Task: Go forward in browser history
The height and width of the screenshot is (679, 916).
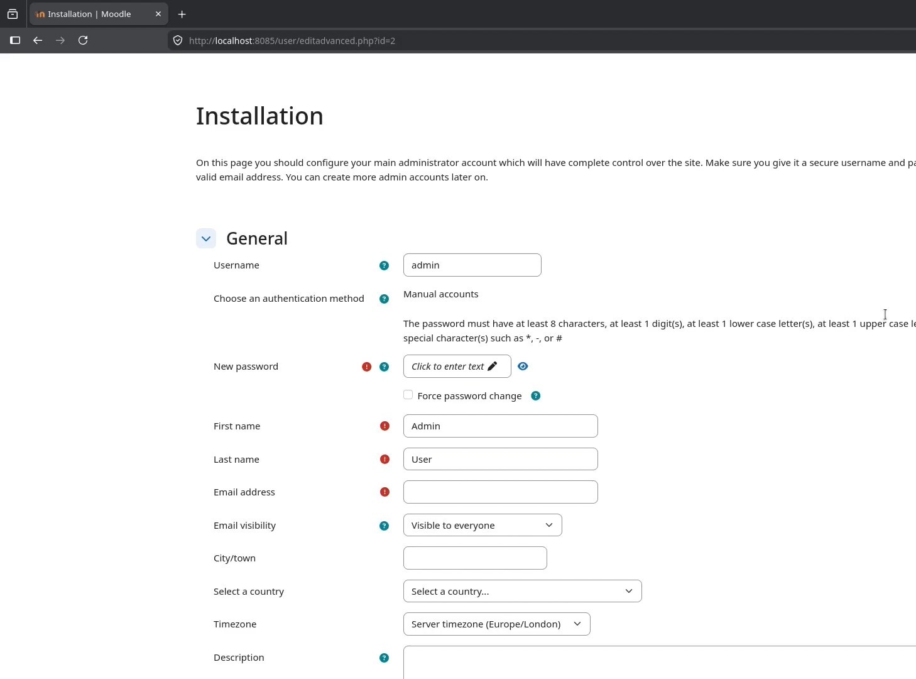Action: pyautogui.click(x=60, y=40)
